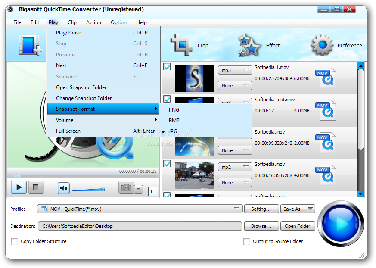Open None dropdown for 320x240 Softpedia.mov
Screen dimensions: 376x268
click(235, 150)
